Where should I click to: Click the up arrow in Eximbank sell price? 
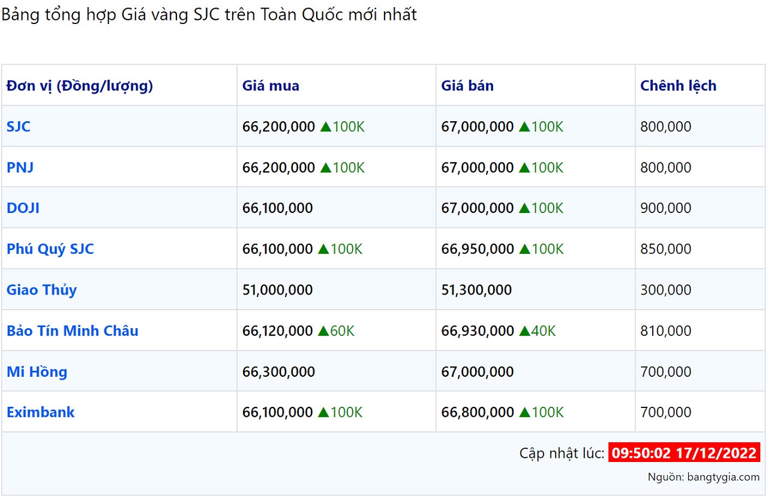coord(524,412)
